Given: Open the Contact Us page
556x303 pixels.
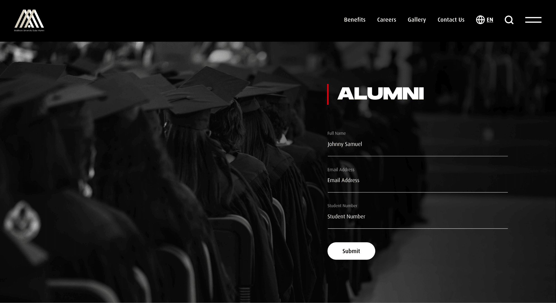Looking at the screenshot, I should pos(451,20).
